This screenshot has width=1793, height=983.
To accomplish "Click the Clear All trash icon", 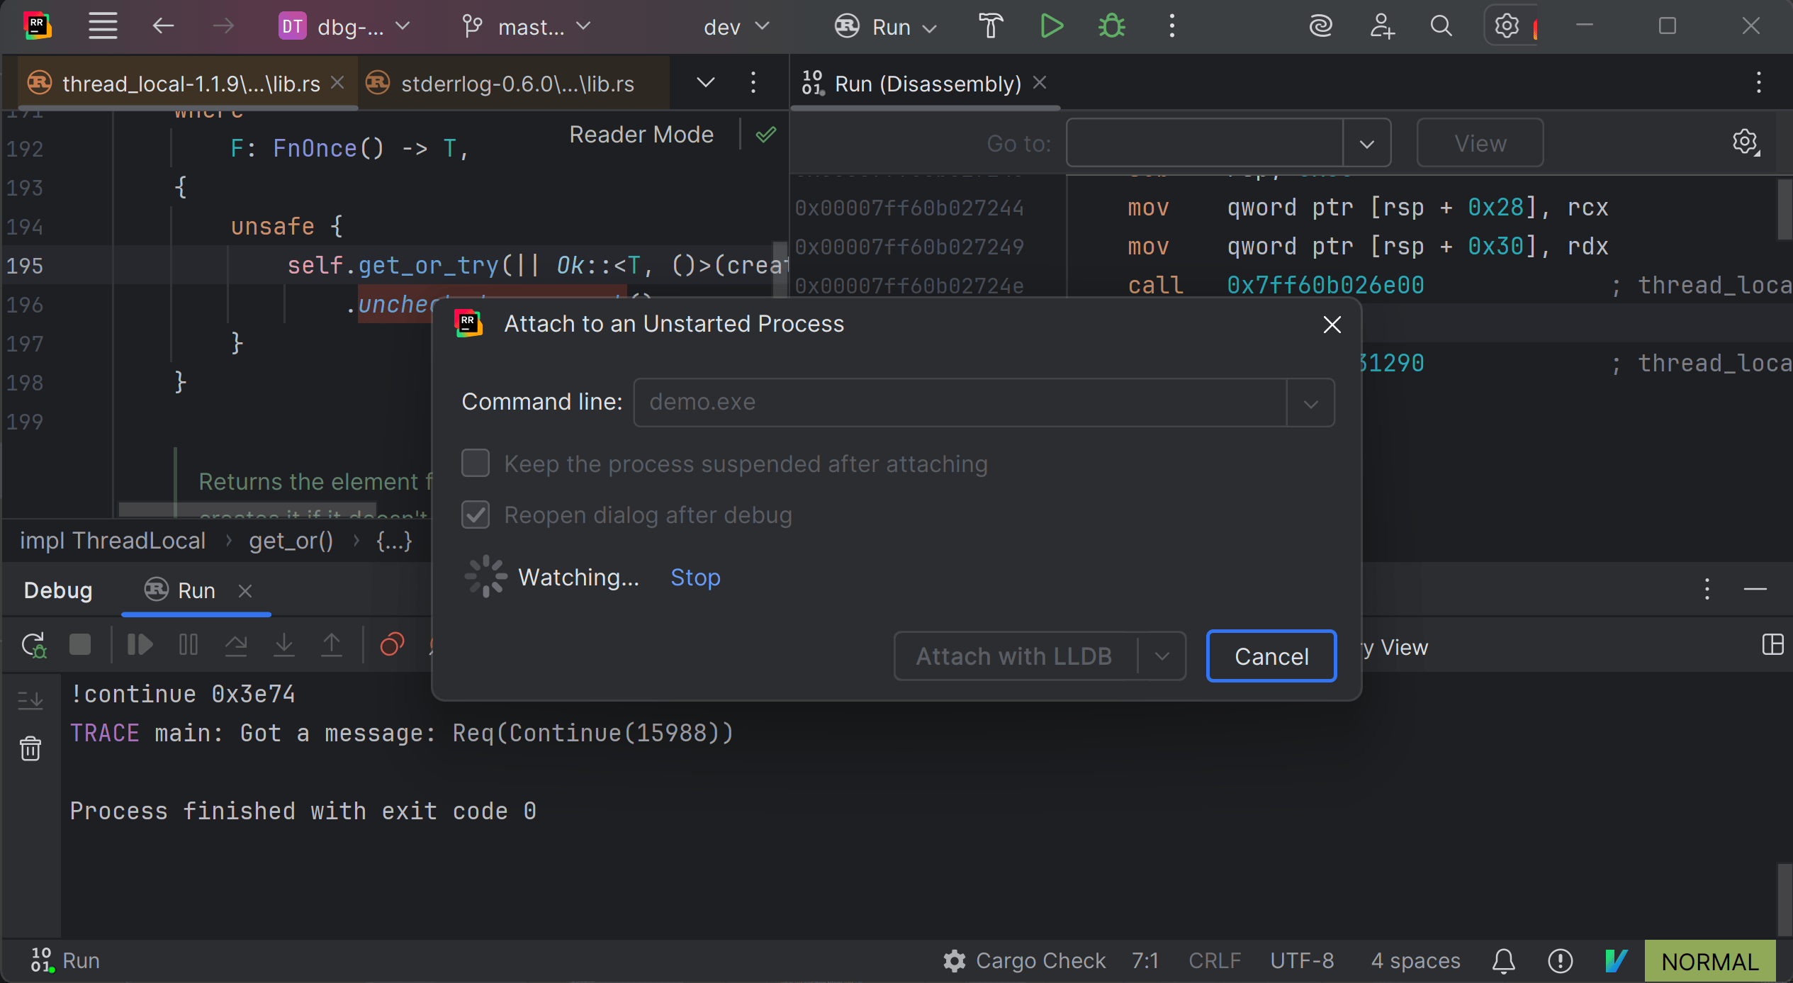I will coord(30,748).
